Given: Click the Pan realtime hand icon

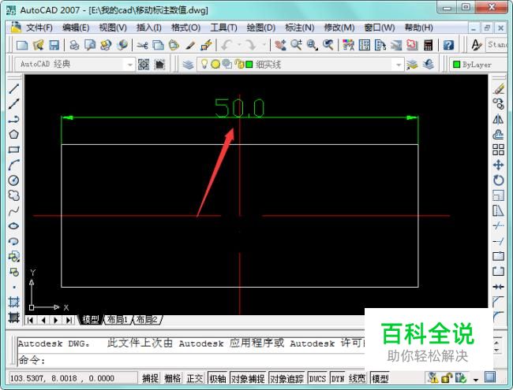Looking at the screenshot, I should (280, 45).
